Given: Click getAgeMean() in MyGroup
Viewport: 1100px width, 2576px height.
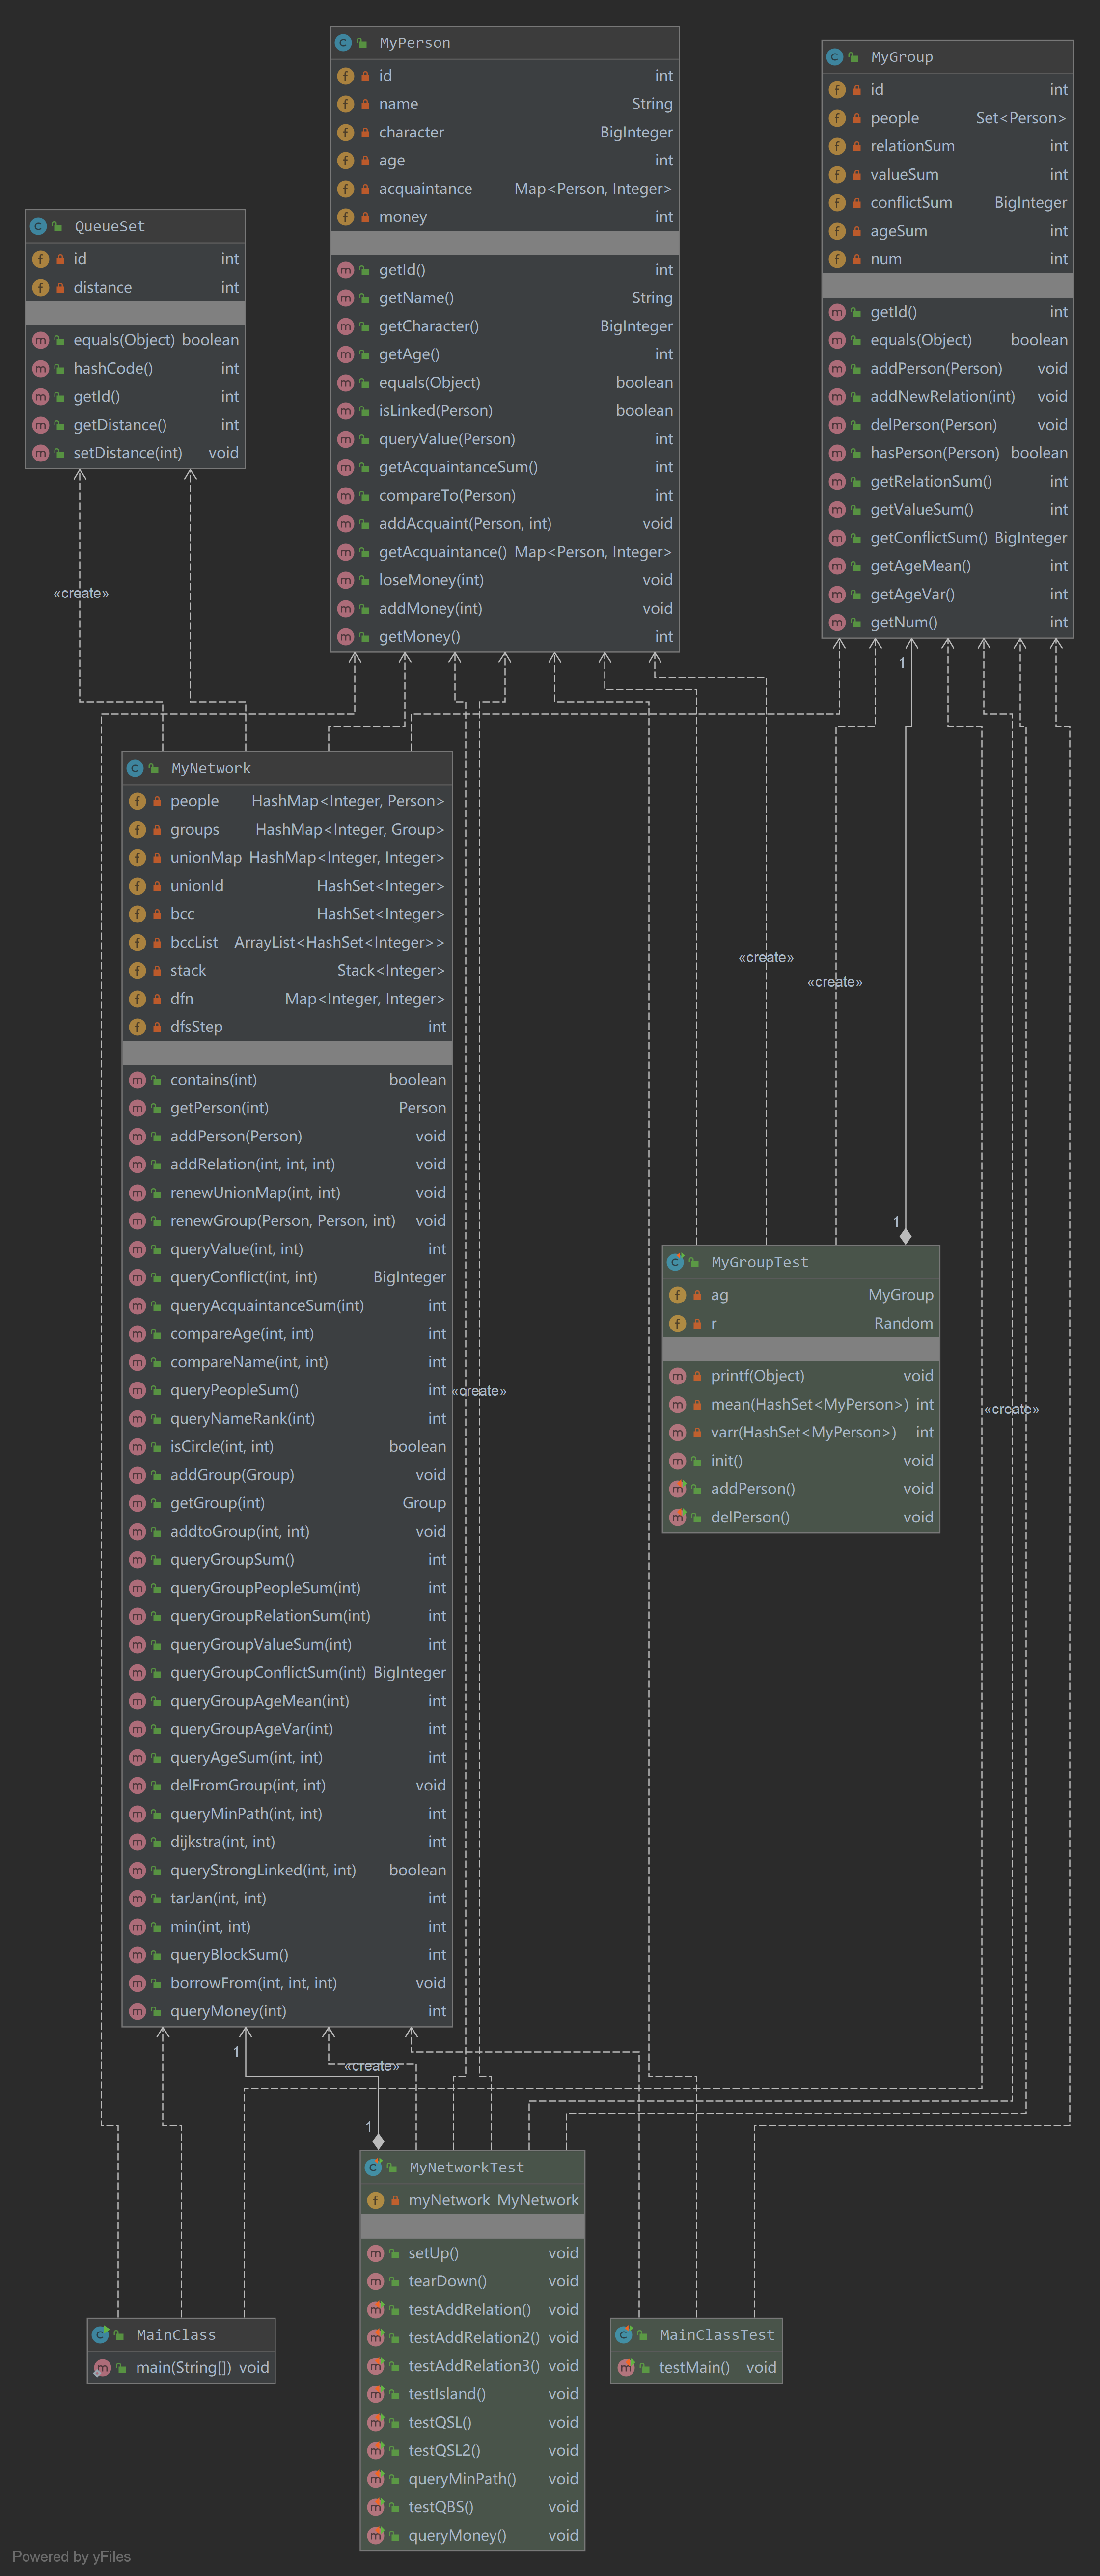Looking at the screenshot, I should tap(948, 566).
